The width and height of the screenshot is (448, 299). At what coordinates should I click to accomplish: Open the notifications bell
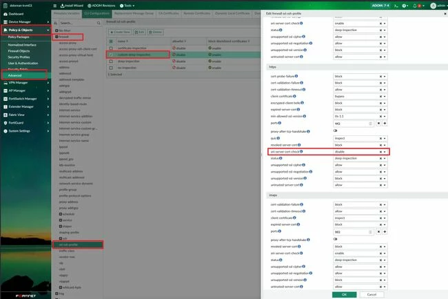(415, 6)
